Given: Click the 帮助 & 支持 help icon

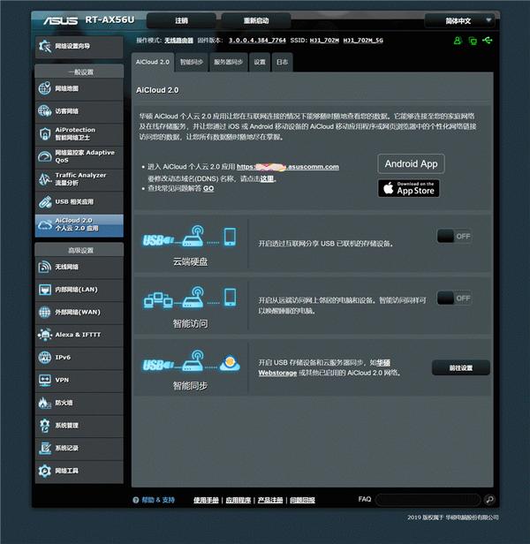Looking at the screenshot, I should [x=136, y=500].
